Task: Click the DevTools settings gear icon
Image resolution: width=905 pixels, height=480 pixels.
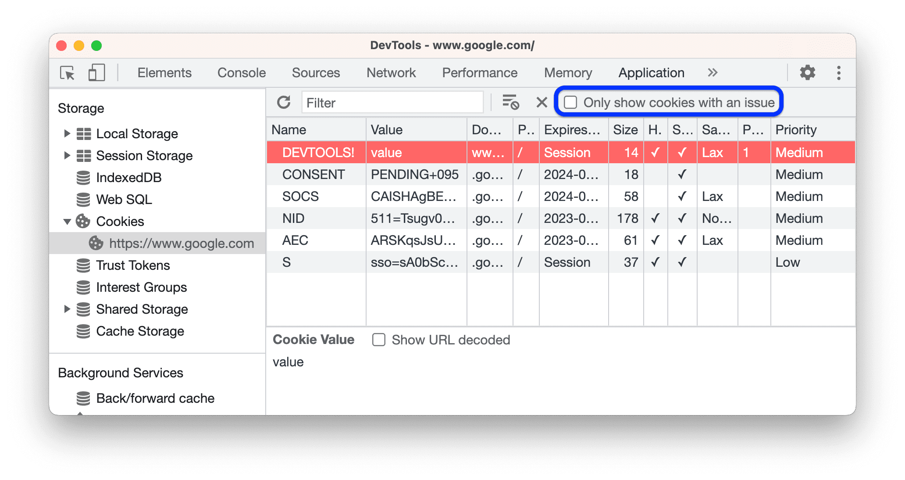Action: coord(807,72)
